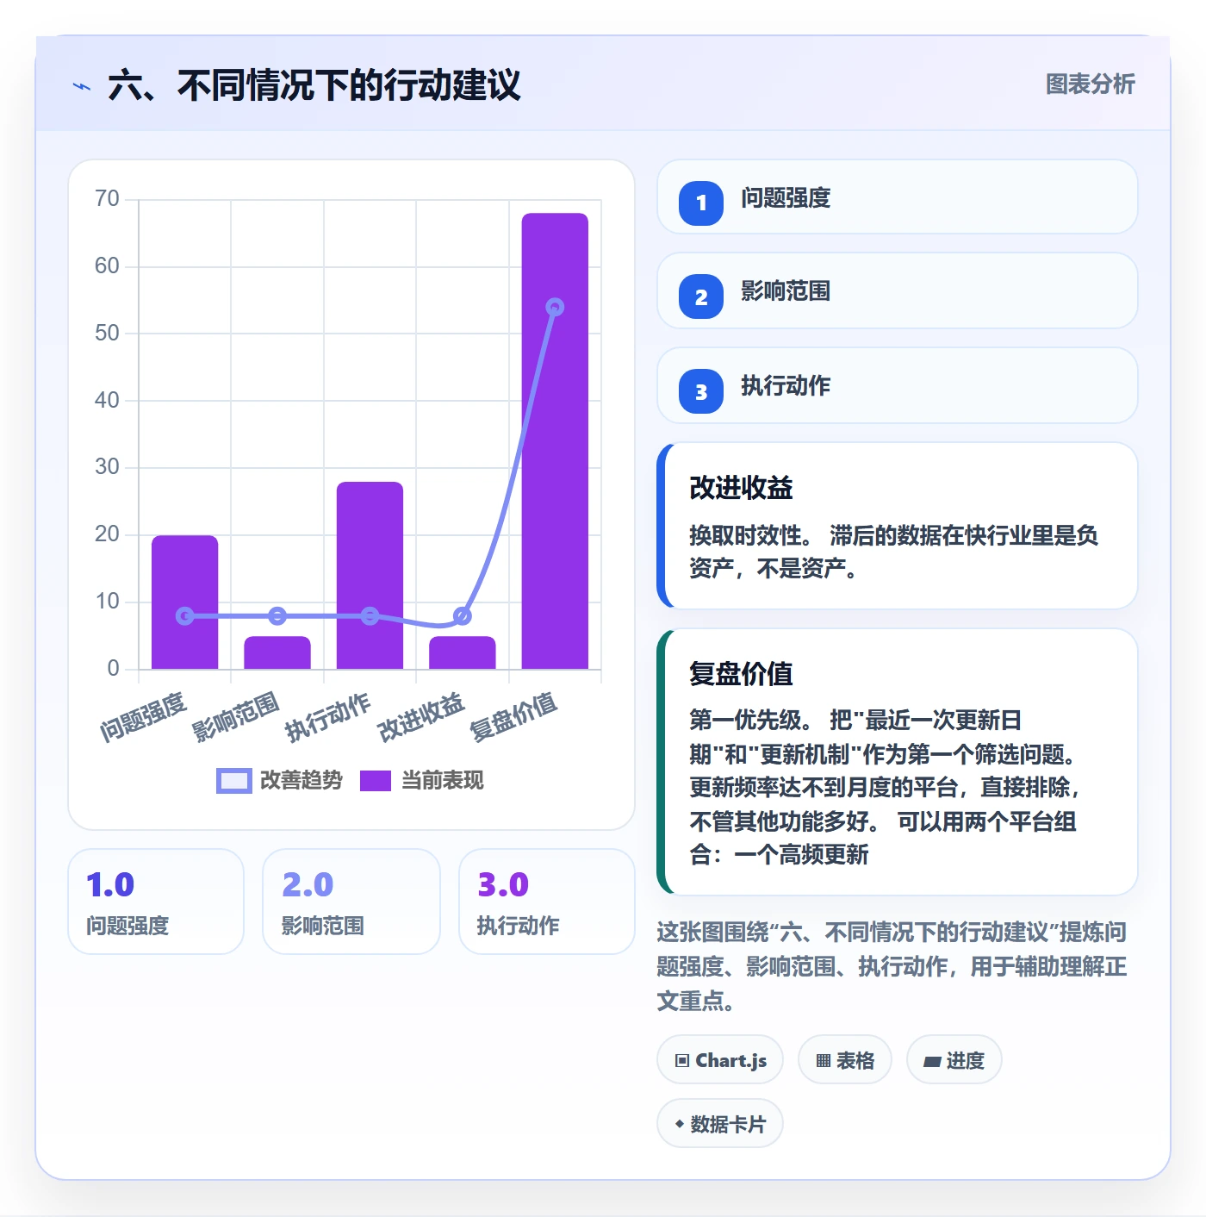Click the lightning icon beside the section title
This screenshot has width=1206, height=1217.
[82, 86]
